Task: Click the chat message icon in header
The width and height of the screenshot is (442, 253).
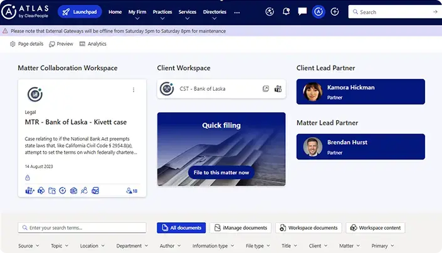Action: (302, 12)
